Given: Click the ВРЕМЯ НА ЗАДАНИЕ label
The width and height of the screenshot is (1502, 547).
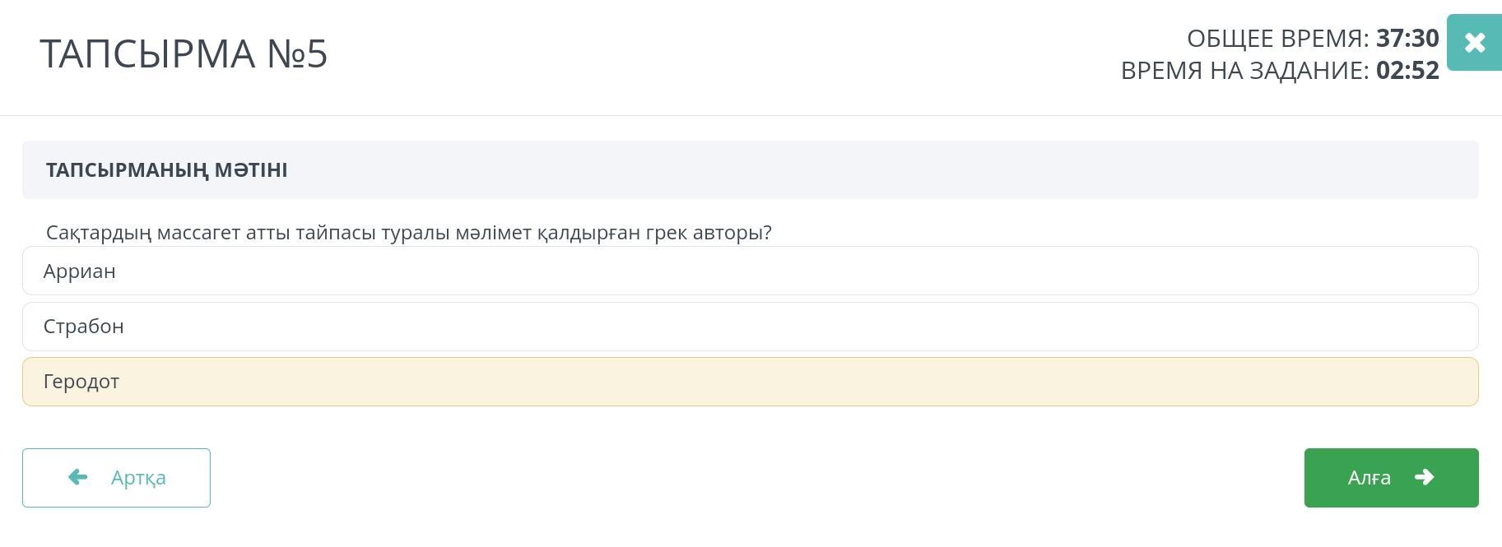Looking at the screenshot, I should [x=1244, y=70].
